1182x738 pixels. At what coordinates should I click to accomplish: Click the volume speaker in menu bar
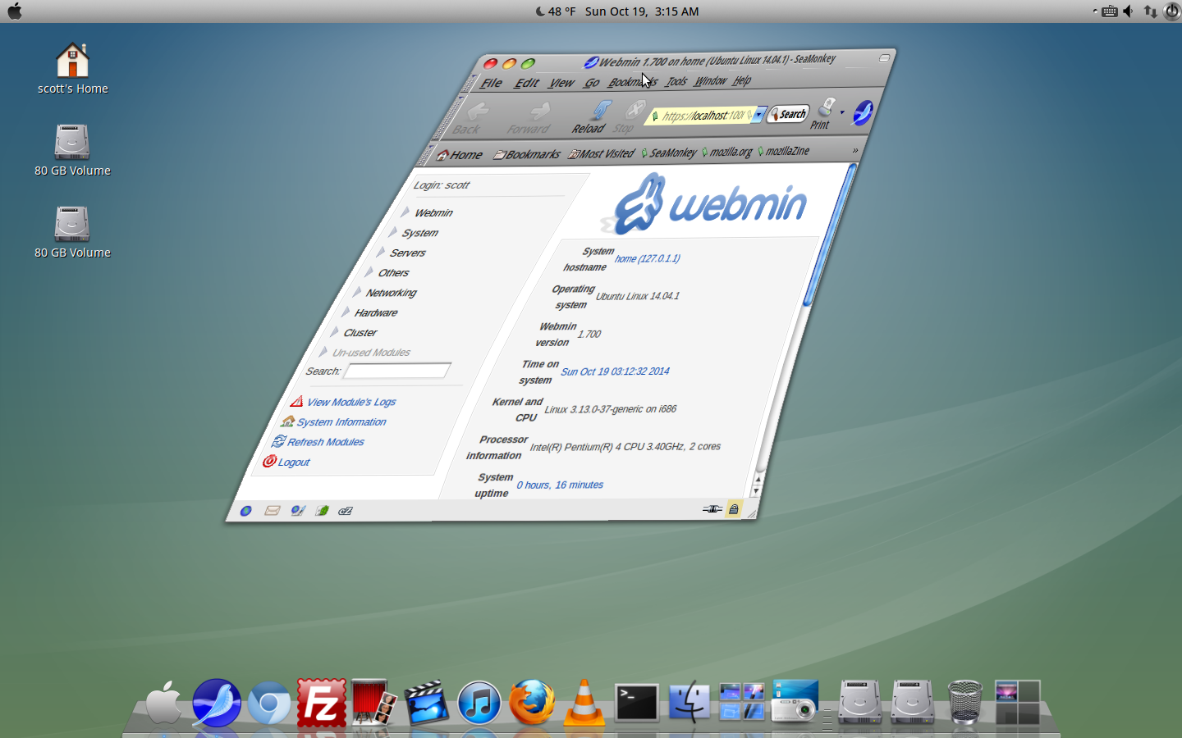[1129, 11]
